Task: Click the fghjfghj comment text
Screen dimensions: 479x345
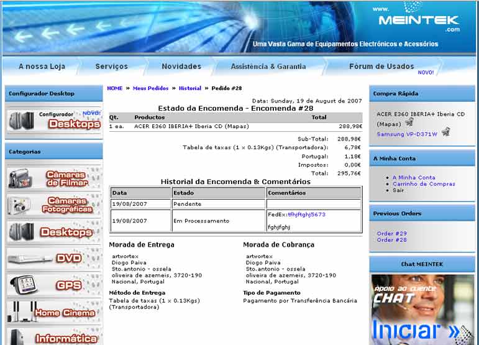Action: [279, 227]
